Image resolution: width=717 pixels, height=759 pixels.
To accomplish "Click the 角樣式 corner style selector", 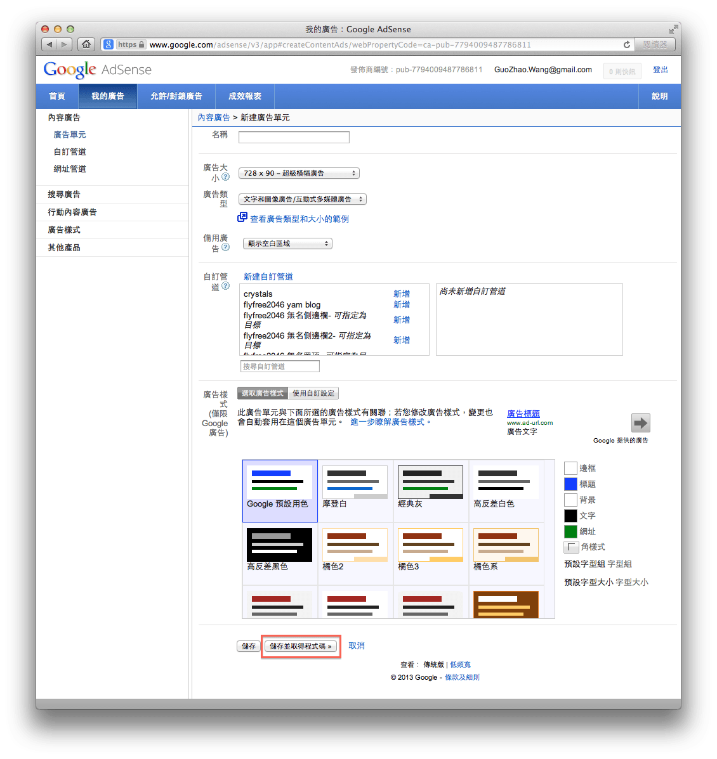I will pyautogui.click(x=570, y=547).
